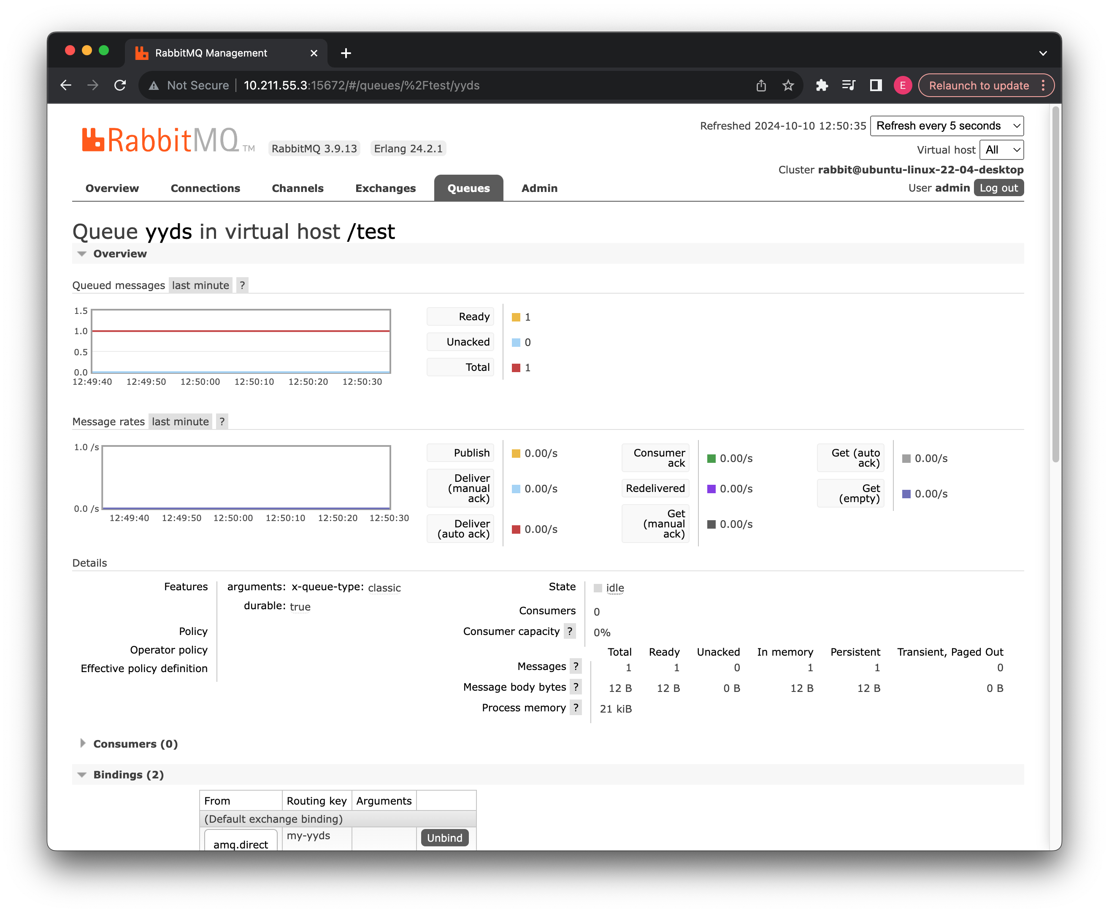Click the share page icon in address bar
Screen dimensions: 1109x913
tap(761, 85)
